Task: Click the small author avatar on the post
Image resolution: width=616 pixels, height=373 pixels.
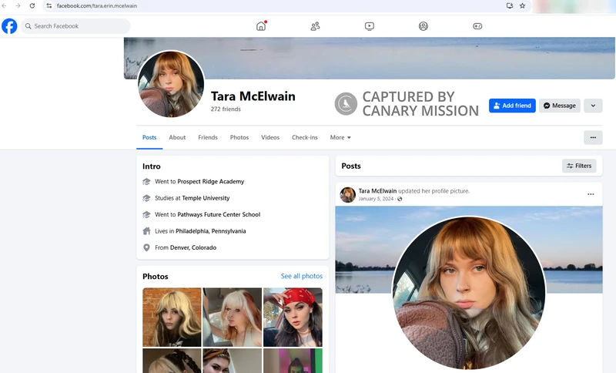Action: pyautogui.click(x=348, y=194)
